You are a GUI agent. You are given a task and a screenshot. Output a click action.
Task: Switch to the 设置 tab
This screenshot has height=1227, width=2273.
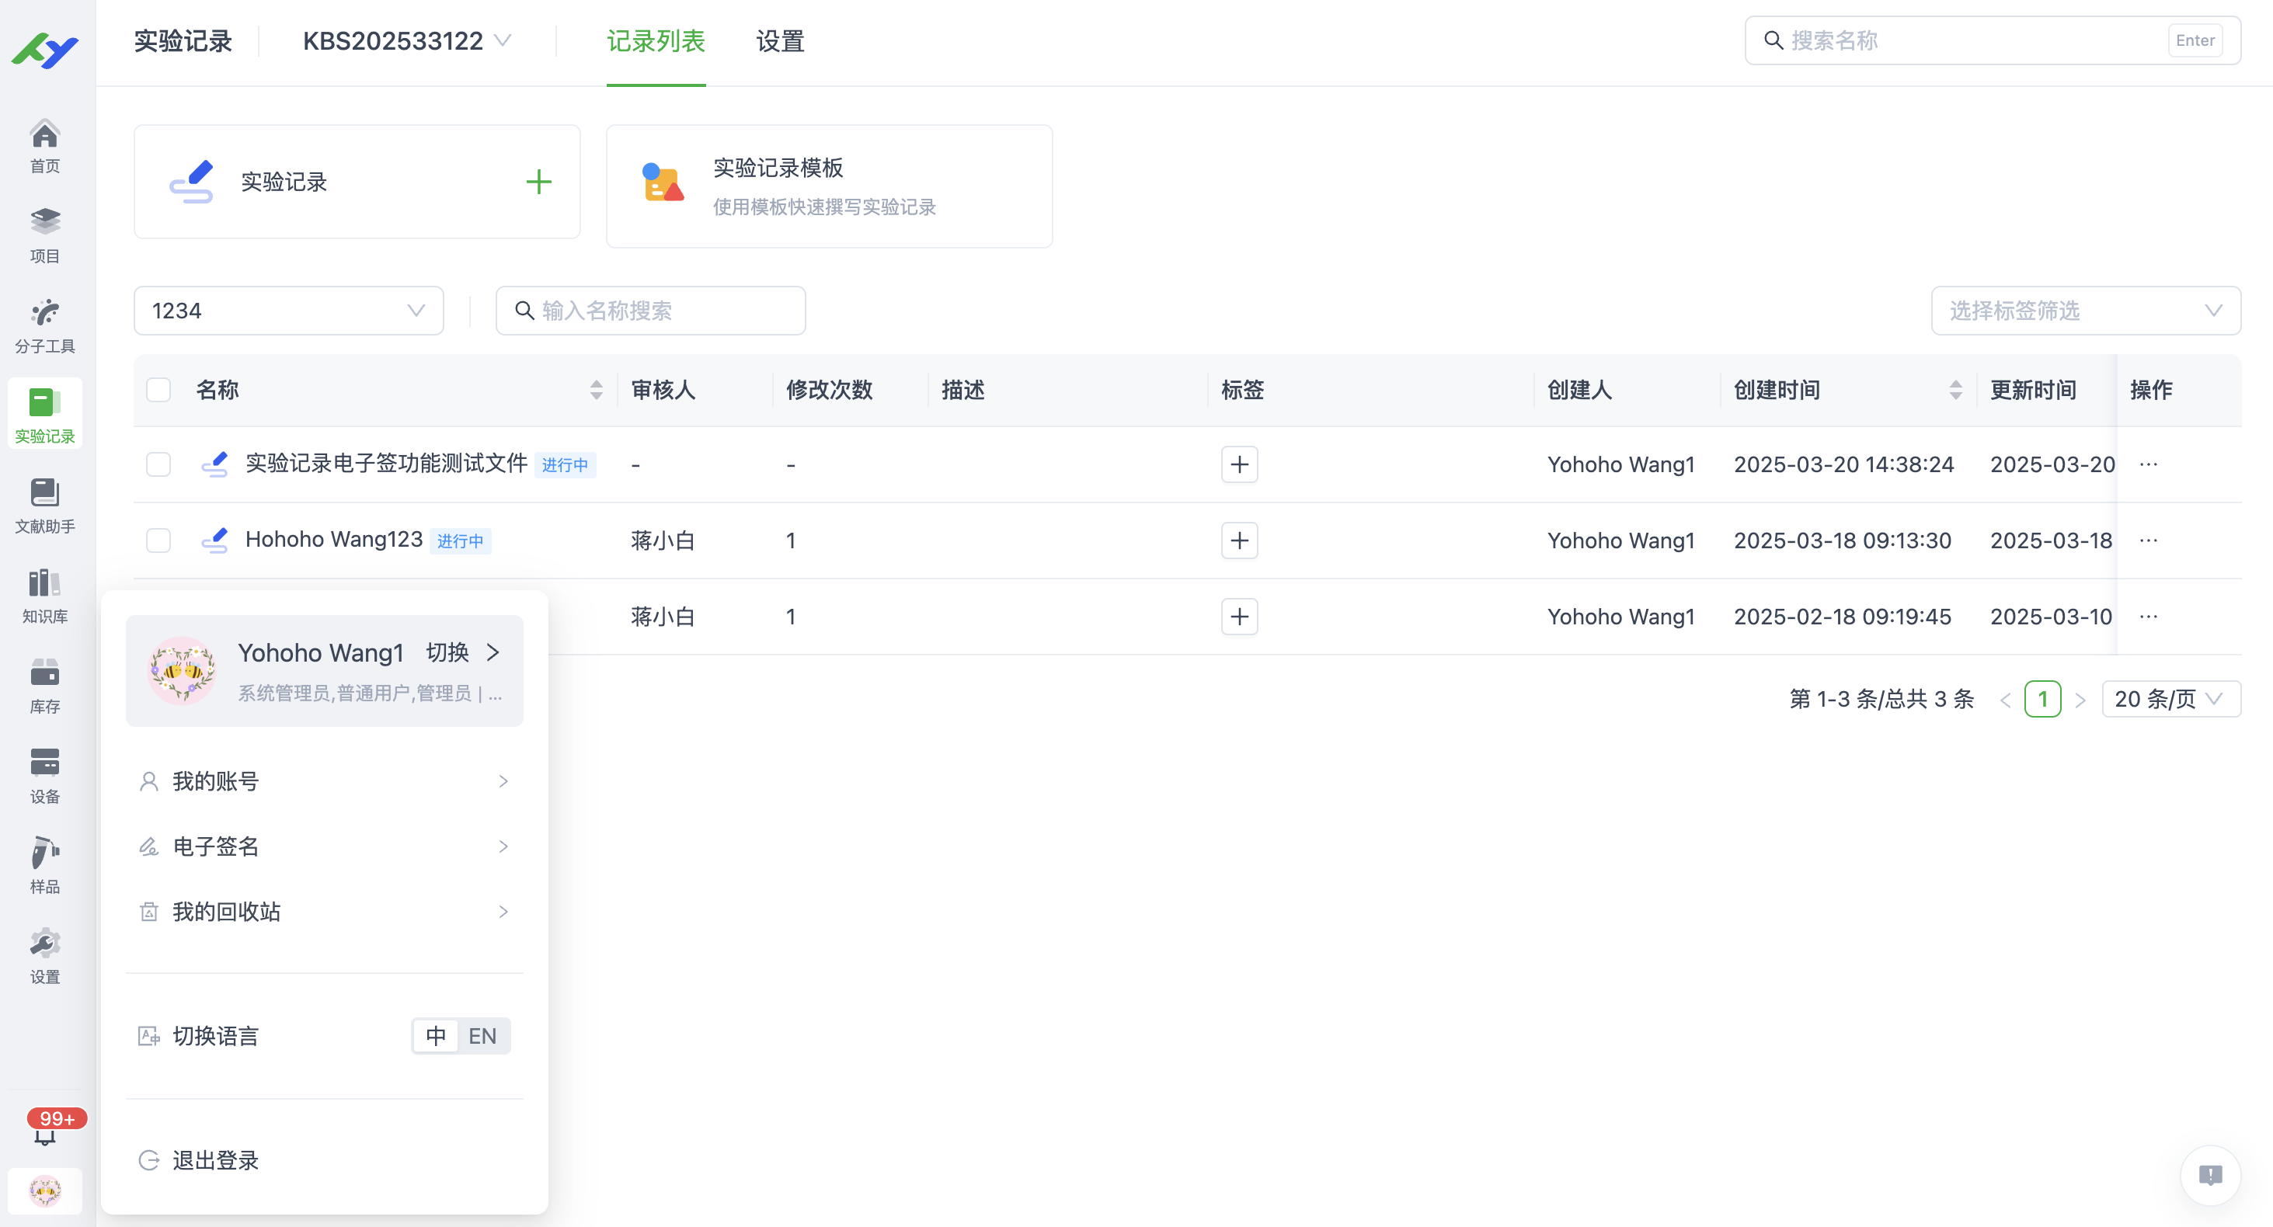779,40
